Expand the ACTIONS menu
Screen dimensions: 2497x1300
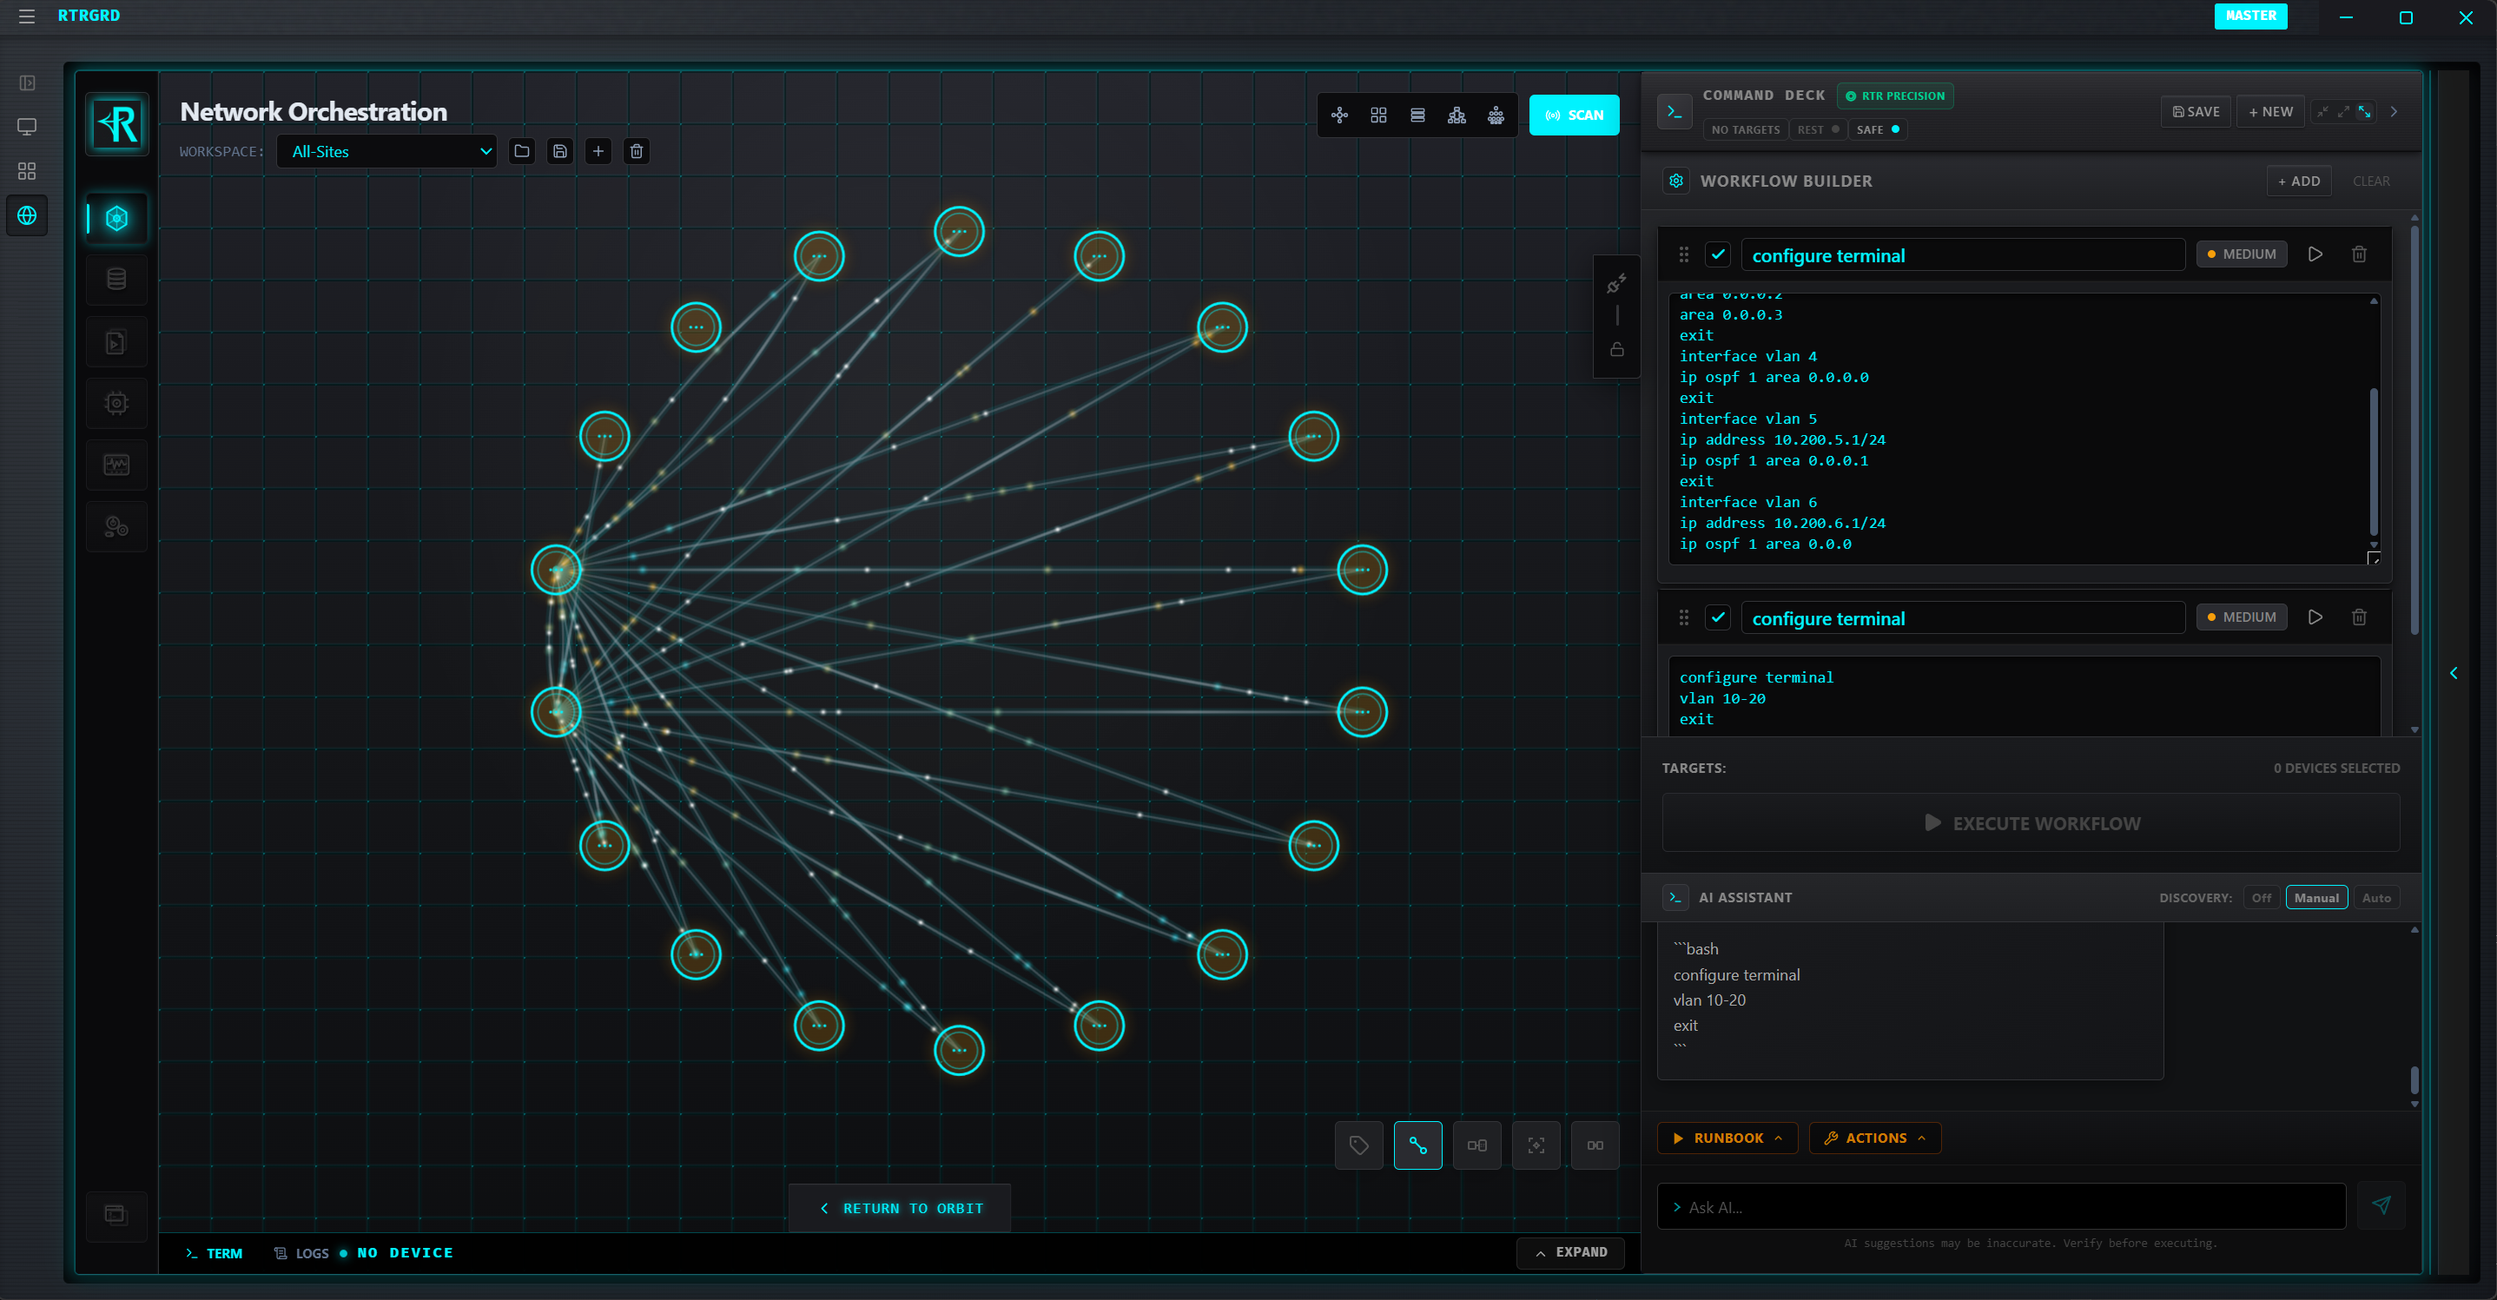coord(1873,1137)
